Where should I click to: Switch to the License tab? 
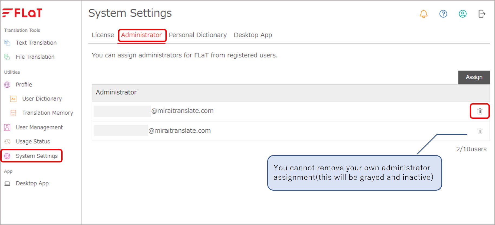pyautogui.click(x=103, y=35)
